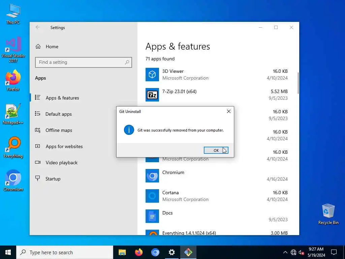Select the Everything desktop shortcut
Screen dimensions: 345x259
click(x=13, y=147)
